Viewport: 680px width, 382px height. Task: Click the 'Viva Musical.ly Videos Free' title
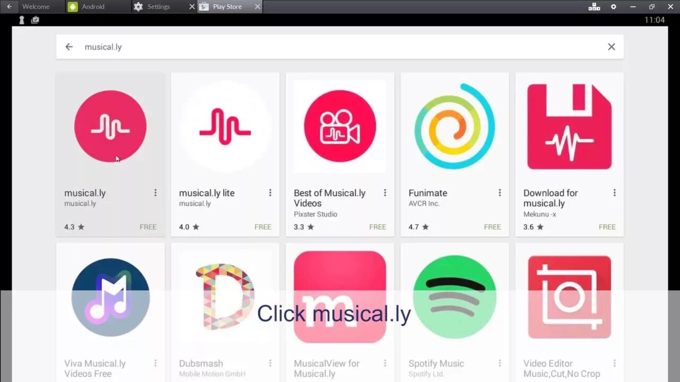click(x=95, y=369)
